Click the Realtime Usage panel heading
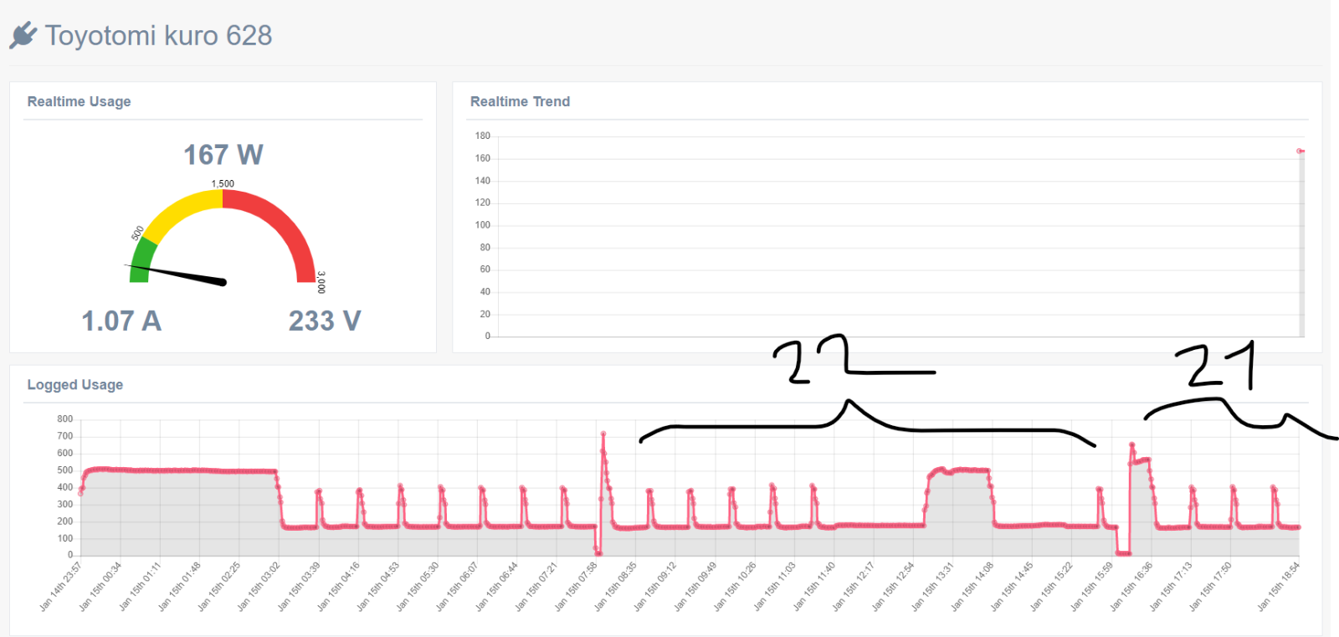Screen dimensions: 1339x637 click(79, 101)
